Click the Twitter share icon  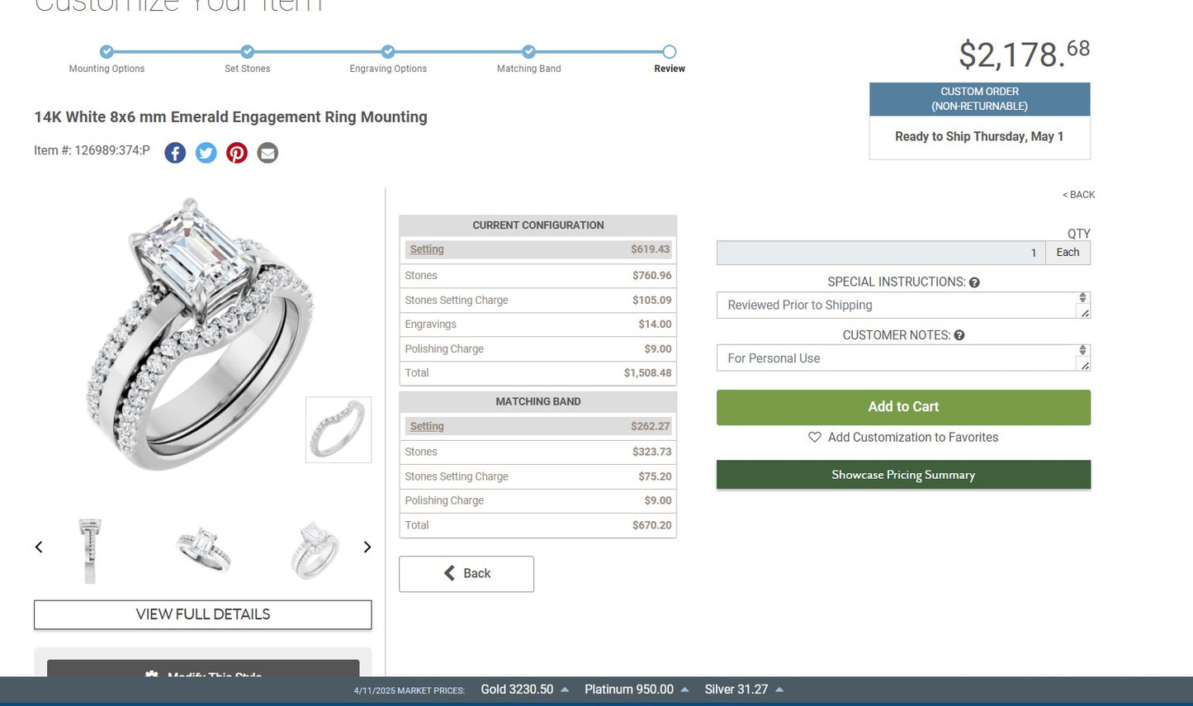point(206,153)
